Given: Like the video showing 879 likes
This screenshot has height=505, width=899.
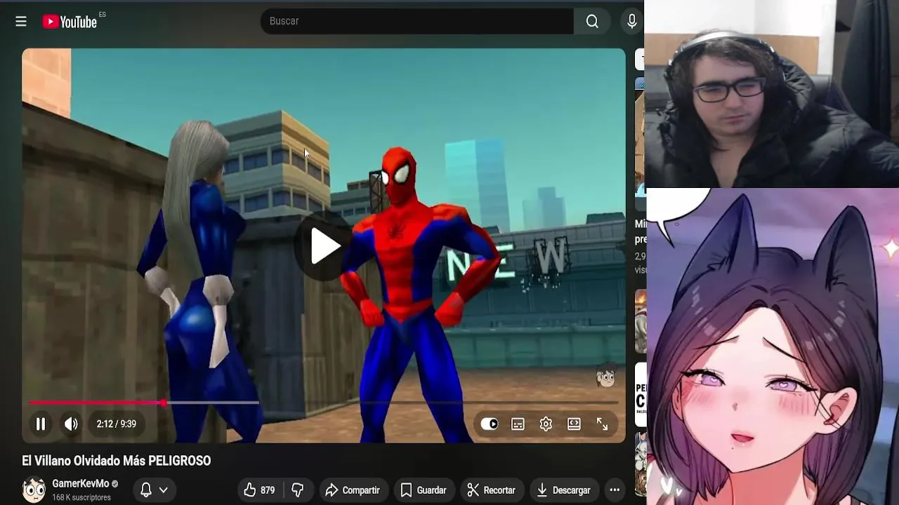Looking at the screenshot, I should coord(259,490).
